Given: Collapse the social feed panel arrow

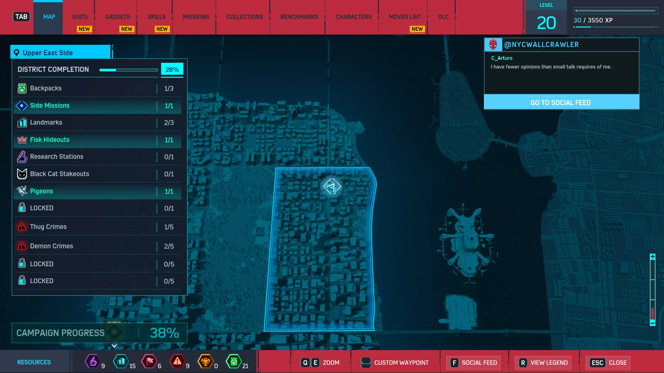Looking at the screenshot, I should (651, 45).
